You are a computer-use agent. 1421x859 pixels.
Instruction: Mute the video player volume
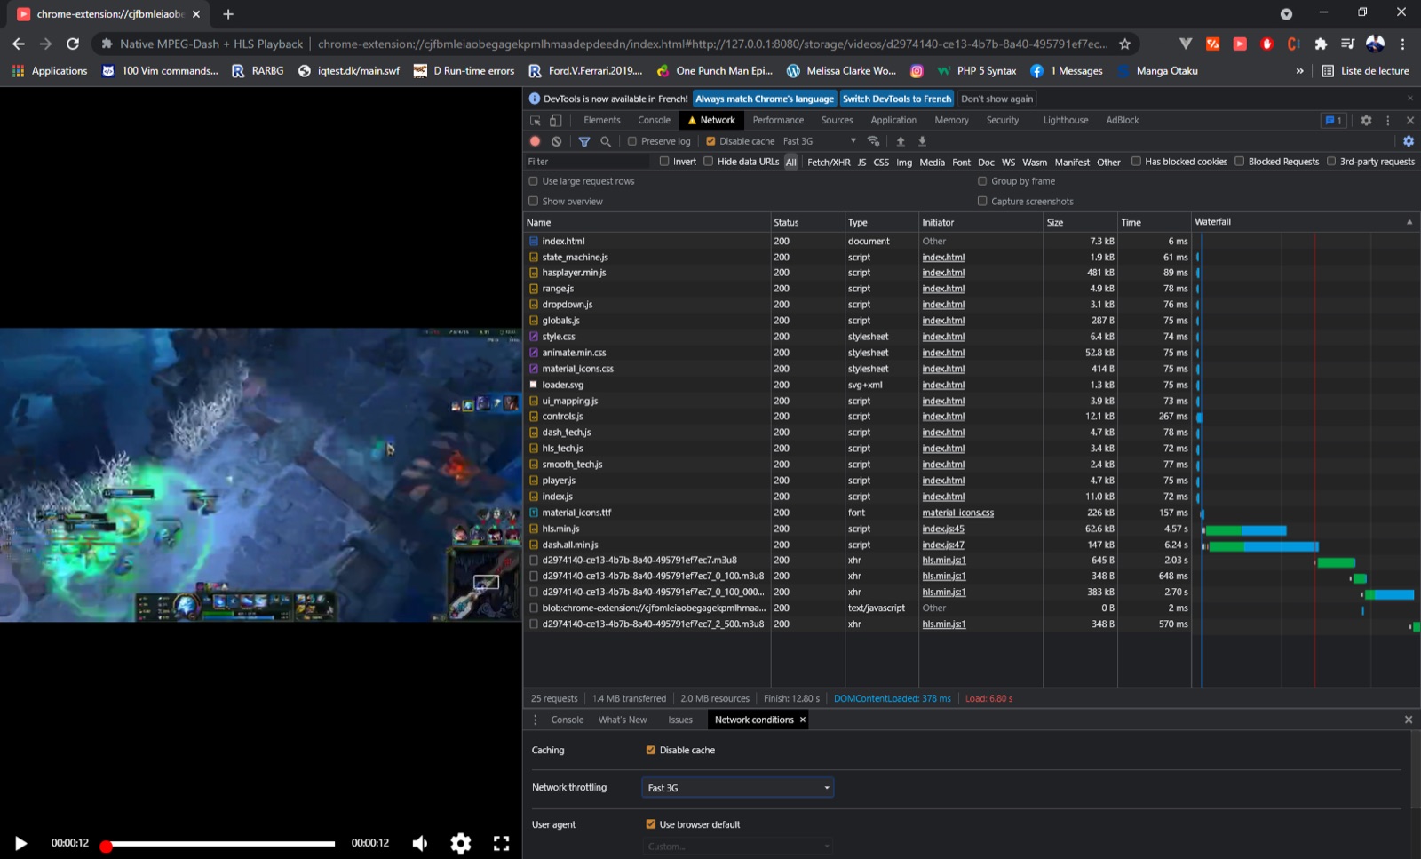[420, 843]
